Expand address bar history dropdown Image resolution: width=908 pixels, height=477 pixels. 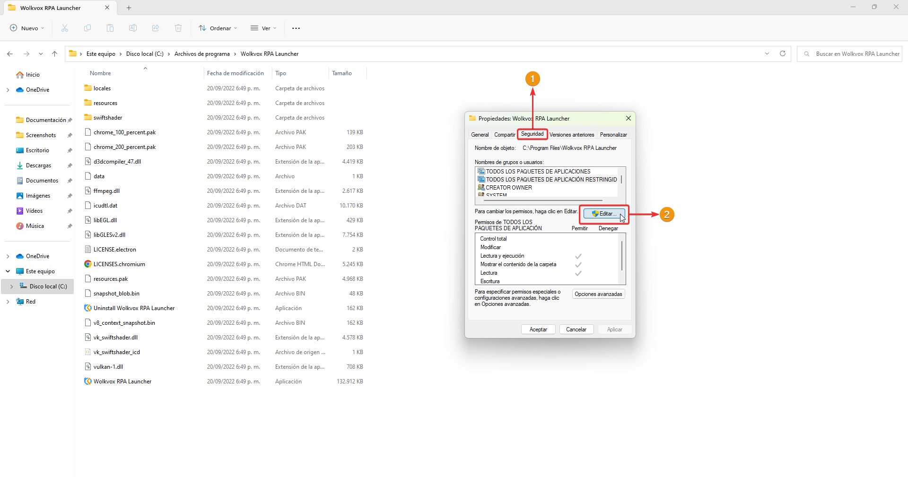pyautogui.click(x=767, y=53)
